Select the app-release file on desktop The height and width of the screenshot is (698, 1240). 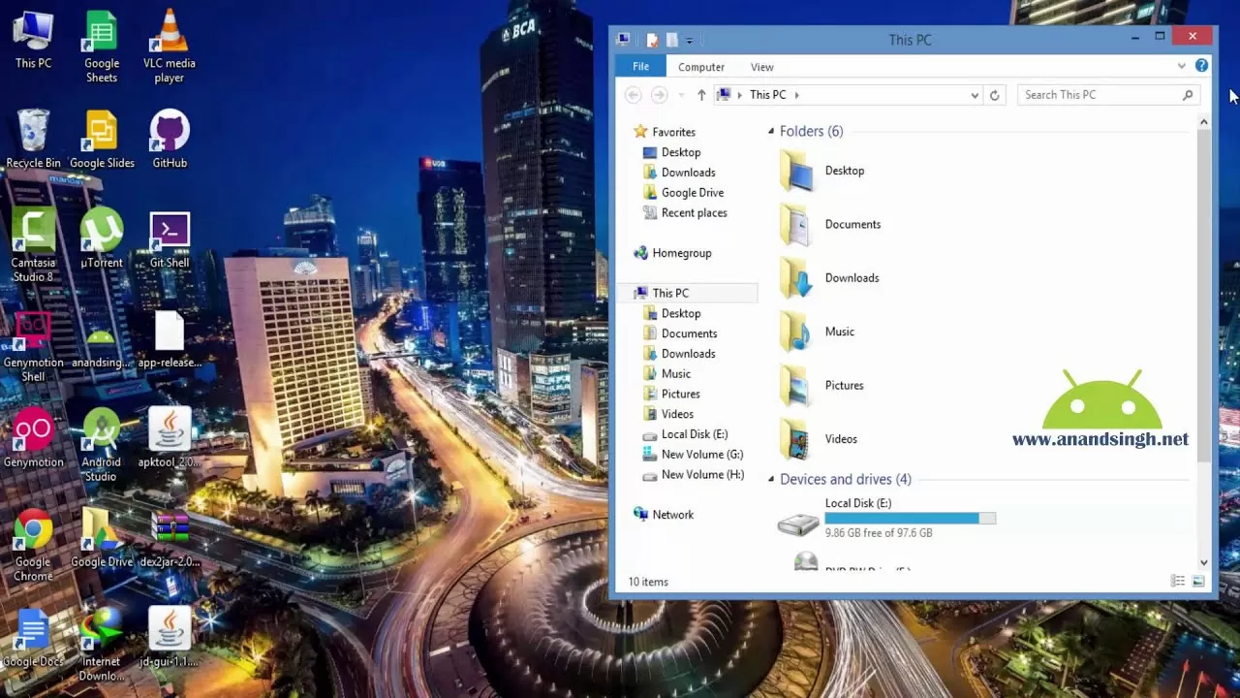pyautogui.click(x=170, y=338)
